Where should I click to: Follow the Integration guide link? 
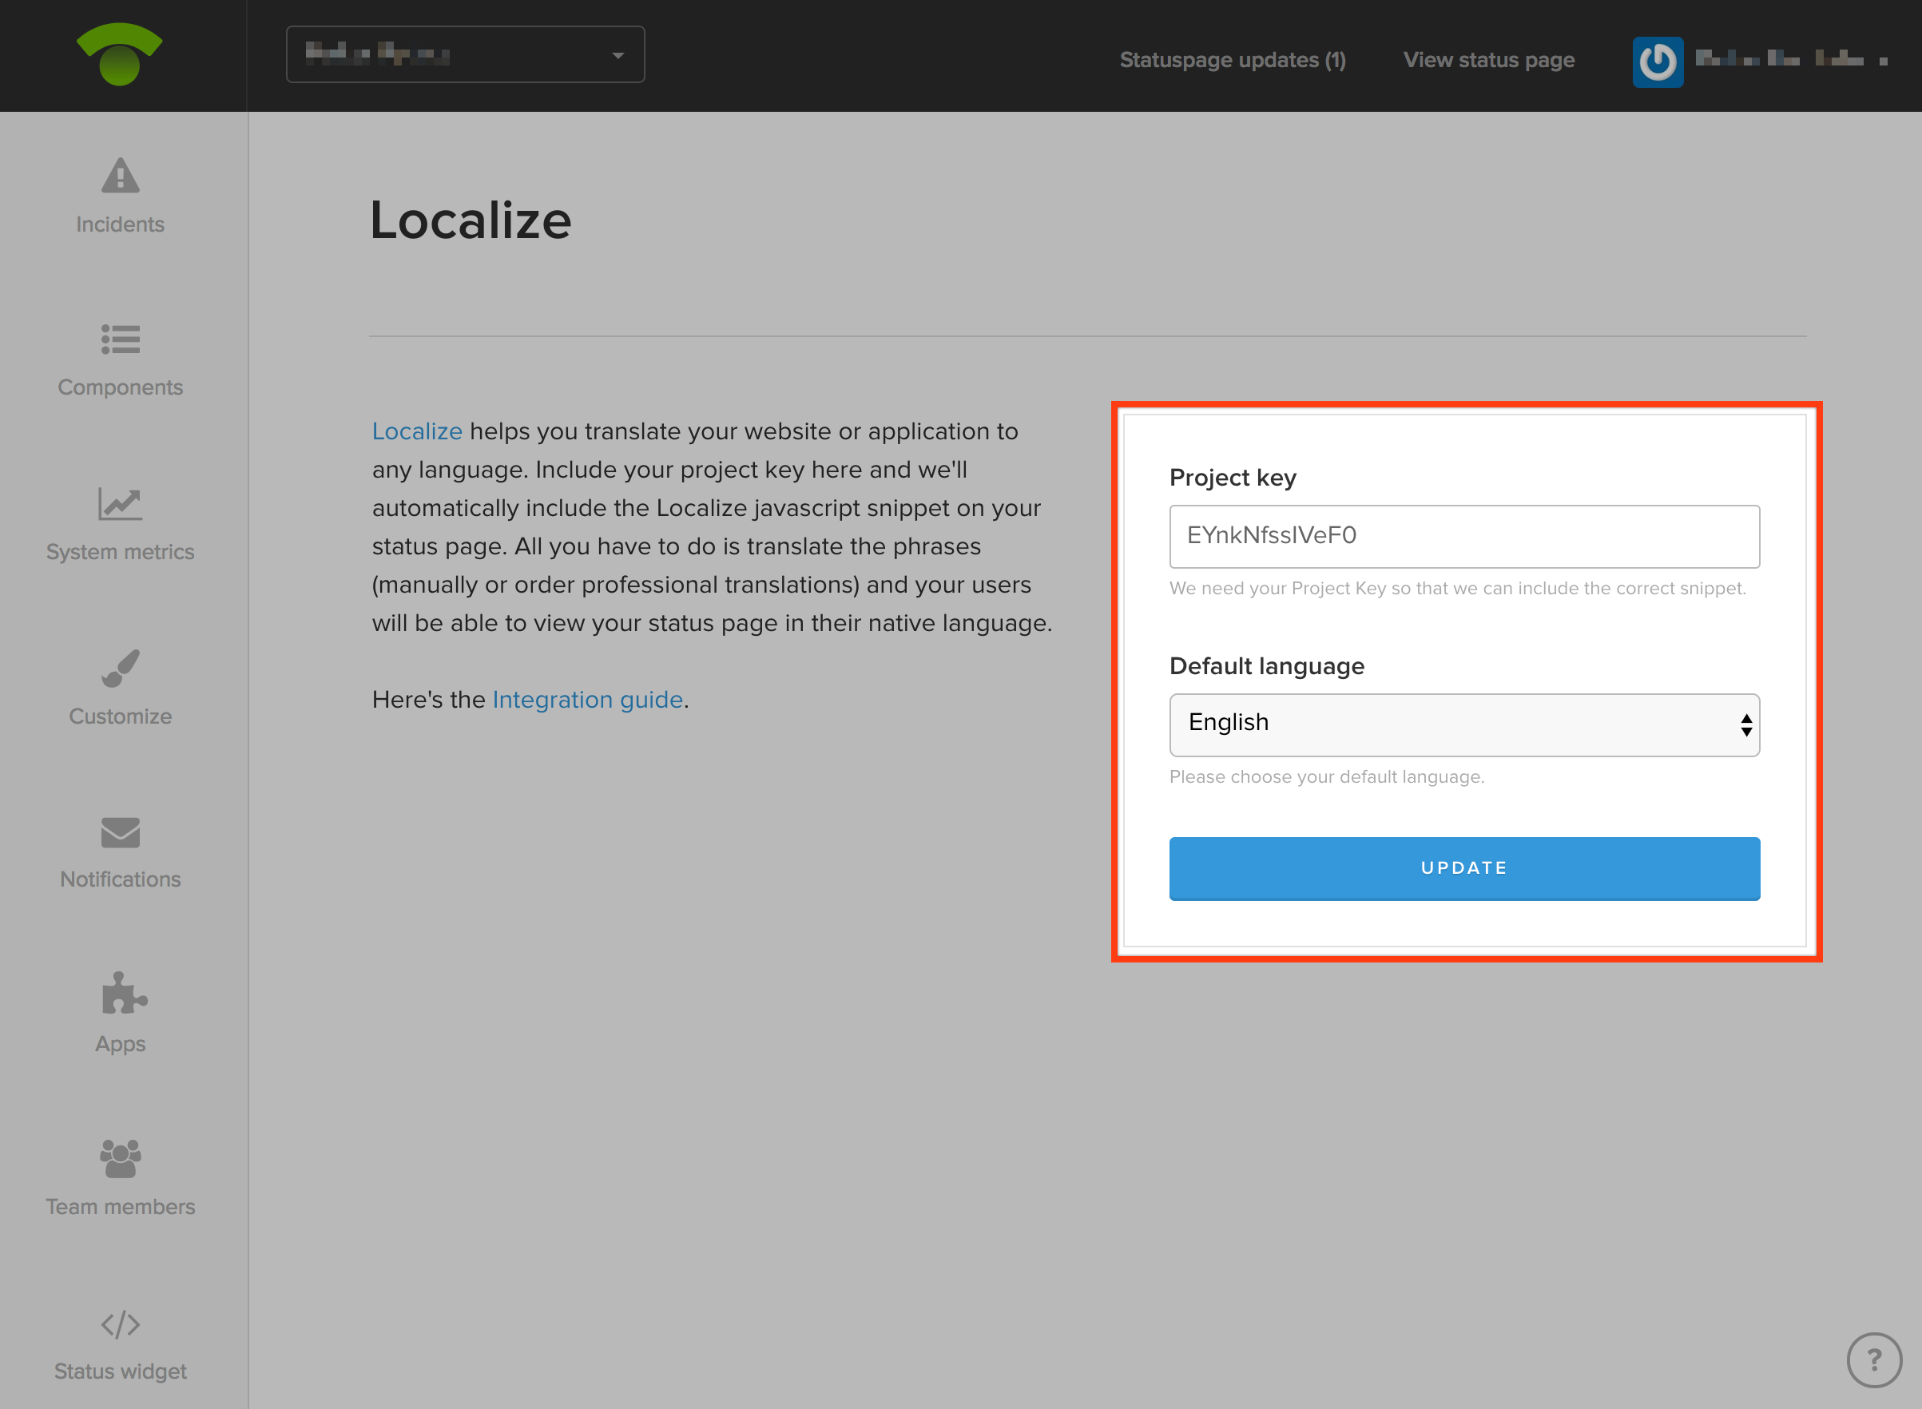click(x=587, y=700)
